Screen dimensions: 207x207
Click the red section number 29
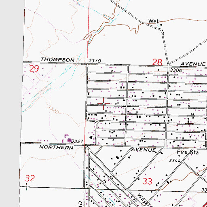(34, 68)
